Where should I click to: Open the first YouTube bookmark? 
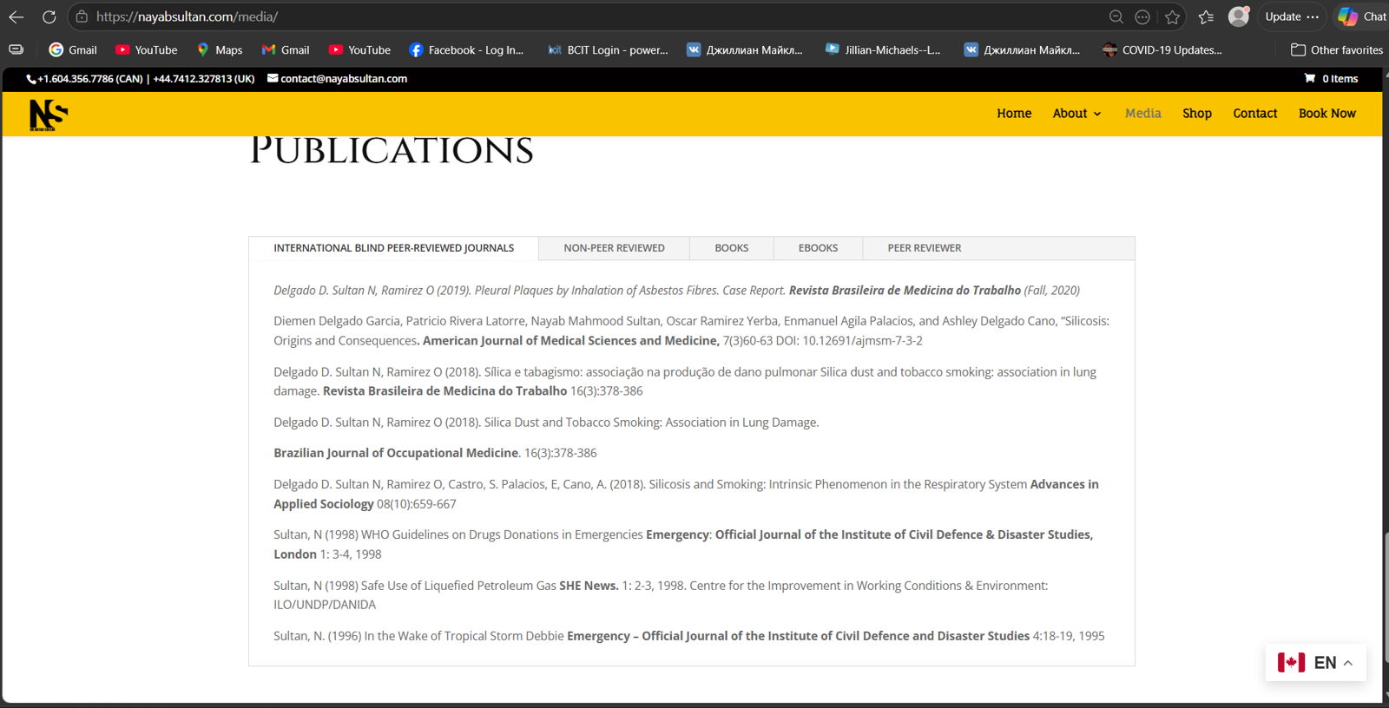146,49
